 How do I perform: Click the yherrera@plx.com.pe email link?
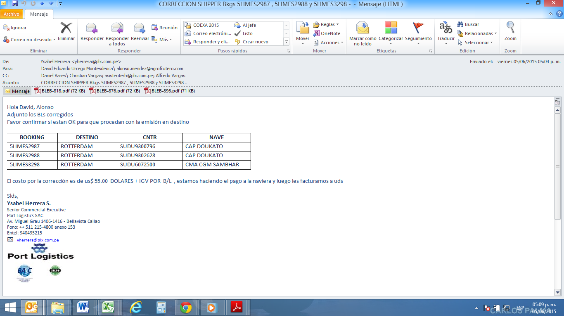click(38, 240)
